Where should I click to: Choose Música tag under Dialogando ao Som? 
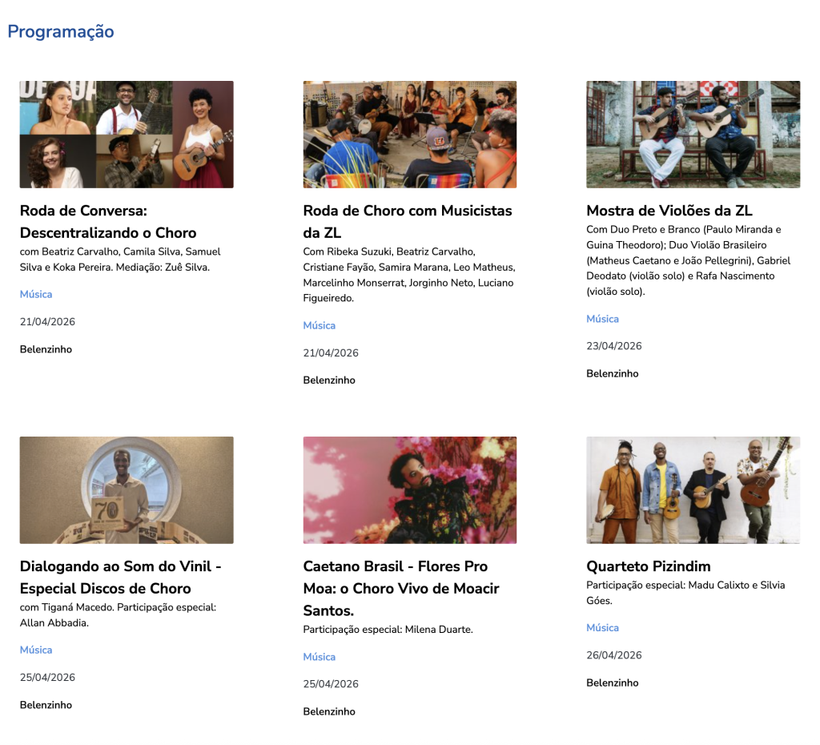[x=36, y=650]
